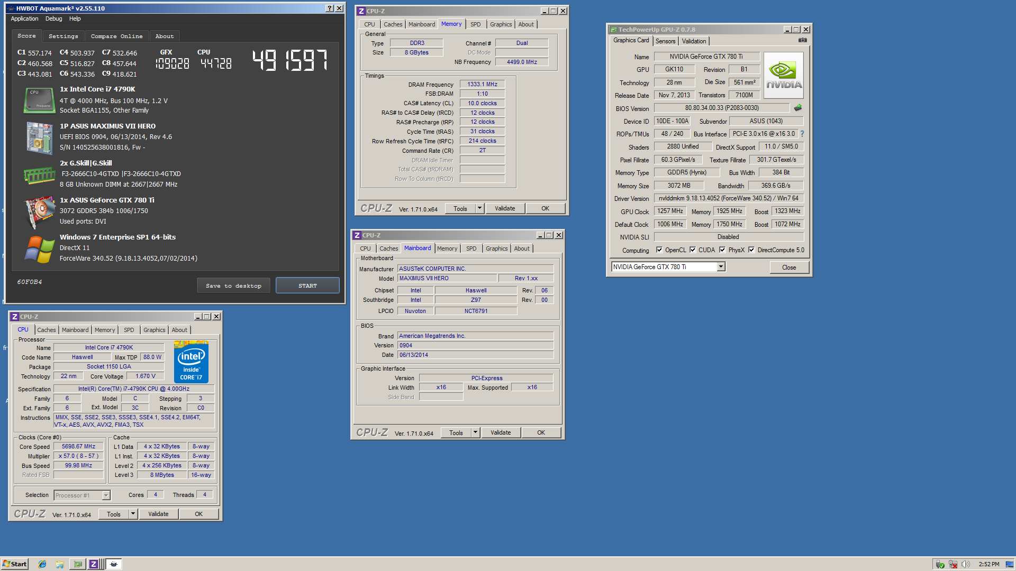Screen dimensions: 1016x571
Task: Click the BIOS Version field in CPU-Z Mainboard
Action: coord(476,345)
